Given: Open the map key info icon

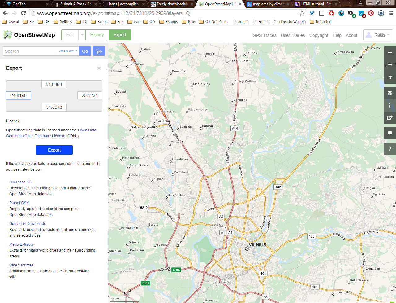Looking at the screenshot, I should [390, 105].
